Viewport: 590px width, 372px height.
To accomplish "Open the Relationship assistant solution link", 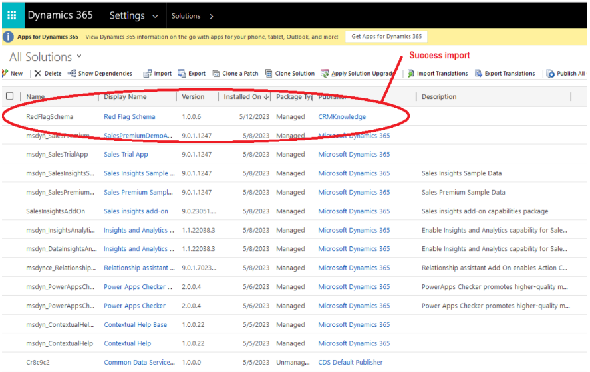I will [x=139, y=268].
